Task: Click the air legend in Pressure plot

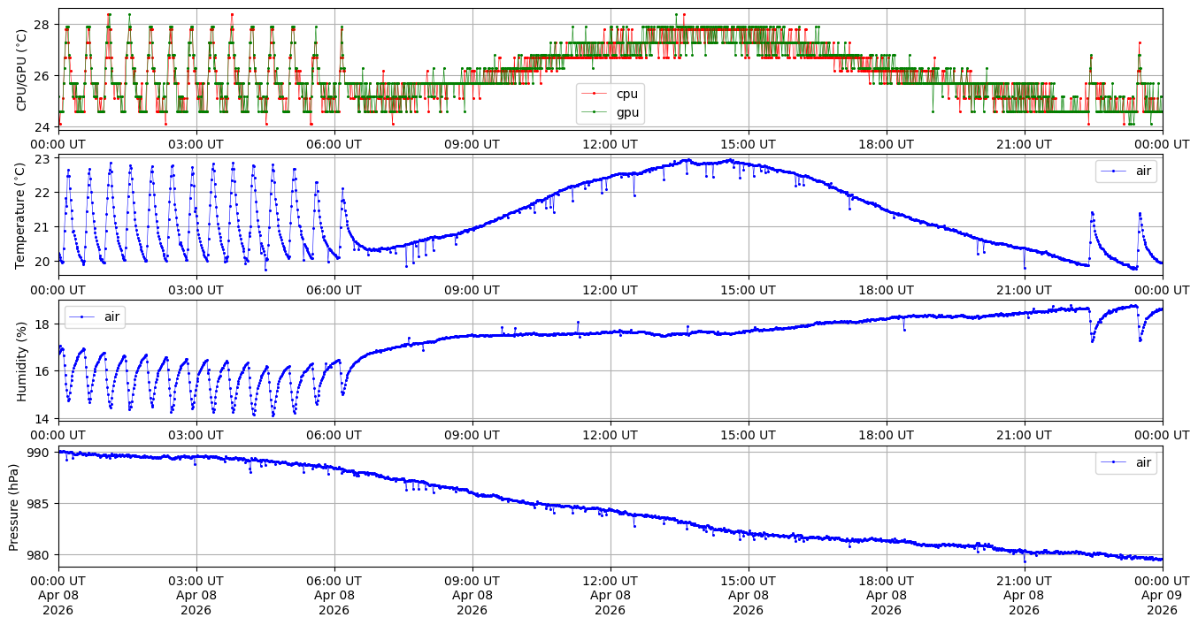Action: click(x=1125, y=462)
